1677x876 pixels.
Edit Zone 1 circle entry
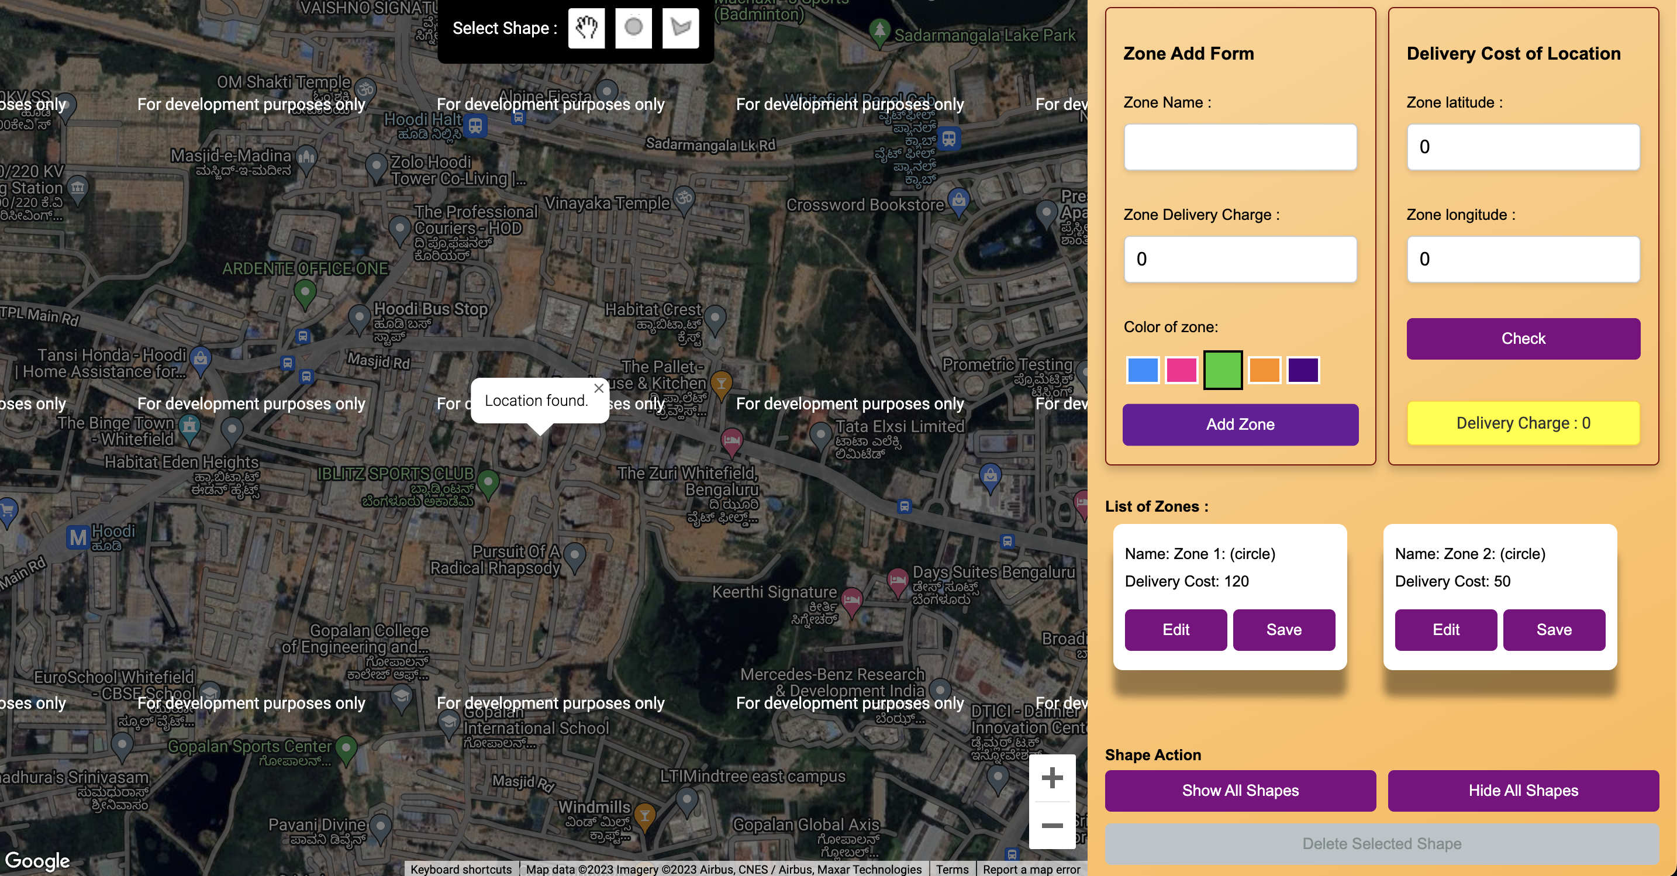[x=1176, y=630]
